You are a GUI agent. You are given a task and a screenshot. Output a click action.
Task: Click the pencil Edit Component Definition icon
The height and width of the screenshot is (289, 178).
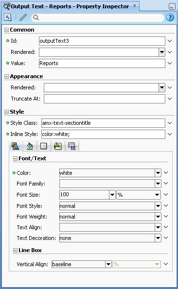pyautogui.click(x=23, y=17)
